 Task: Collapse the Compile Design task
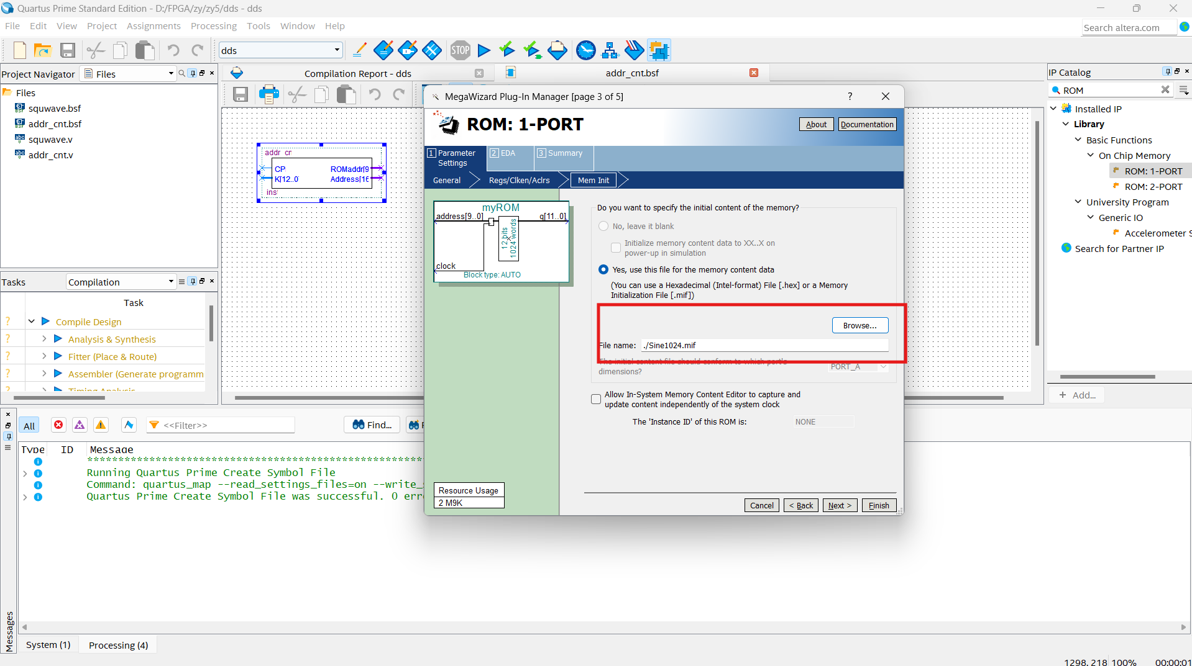coord(31,322)
